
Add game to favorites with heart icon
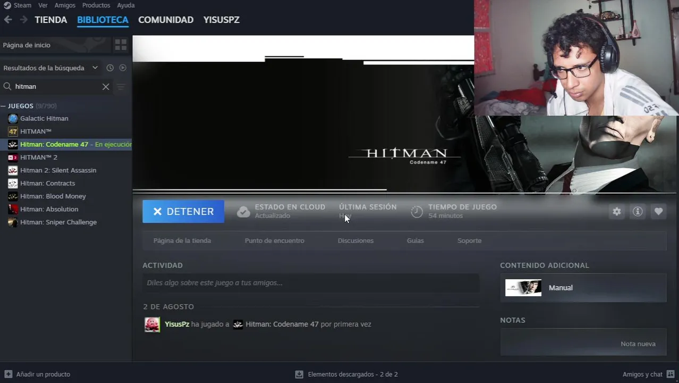click(x=658, y=212)
